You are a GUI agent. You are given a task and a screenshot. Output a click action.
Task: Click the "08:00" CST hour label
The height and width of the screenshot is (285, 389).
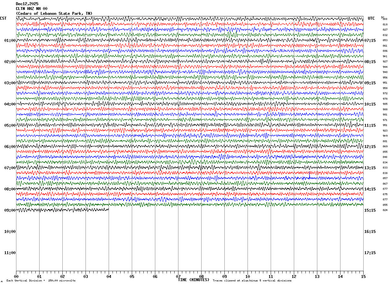[x=10, y=189]
